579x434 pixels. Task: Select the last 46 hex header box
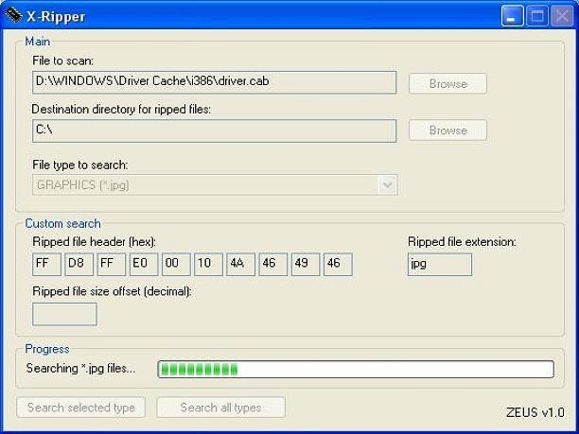point(338,264)
